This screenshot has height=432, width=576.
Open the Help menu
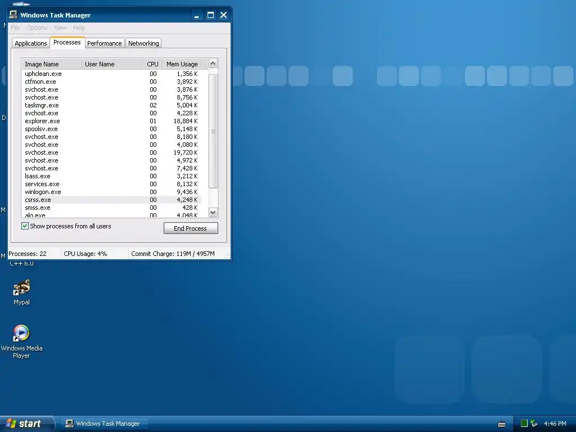tap(79, 28)
